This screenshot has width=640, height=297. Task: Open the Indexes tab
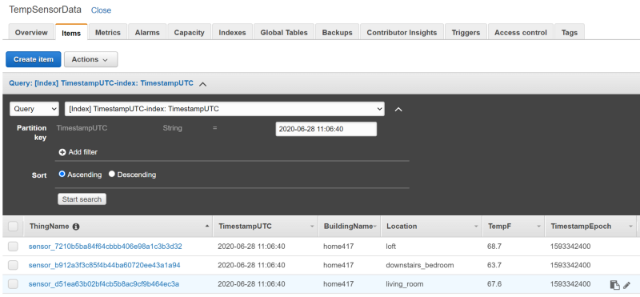(x=232, y=33)
